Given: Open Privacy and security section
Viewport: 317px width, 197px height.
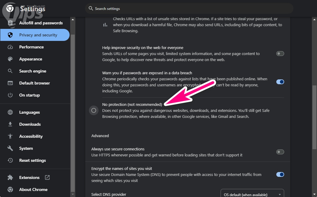Looking at the screenshot, I should point(35,35).
